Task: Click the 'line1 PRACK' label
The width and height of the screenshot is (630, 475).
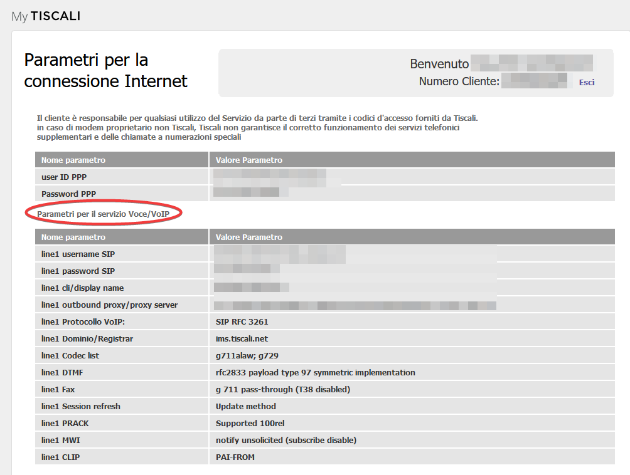Action: pyautogui.click(x=65, y=423)
